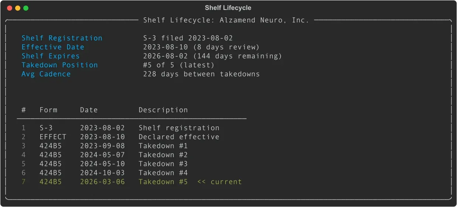
Task: Select '228 days between takedowns' value
Action: pos(202,74)
